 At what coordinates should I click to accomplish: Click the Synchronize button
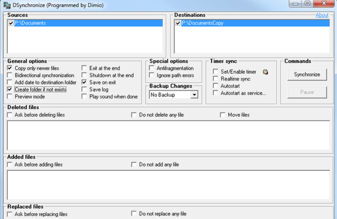pyautogui.click(x=308, y=74)
